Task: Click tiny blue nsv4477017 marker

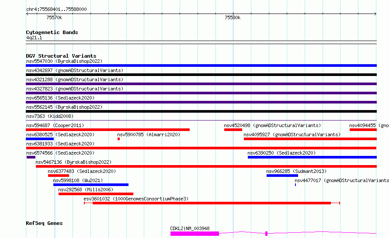Action: [x=295, y=185]
